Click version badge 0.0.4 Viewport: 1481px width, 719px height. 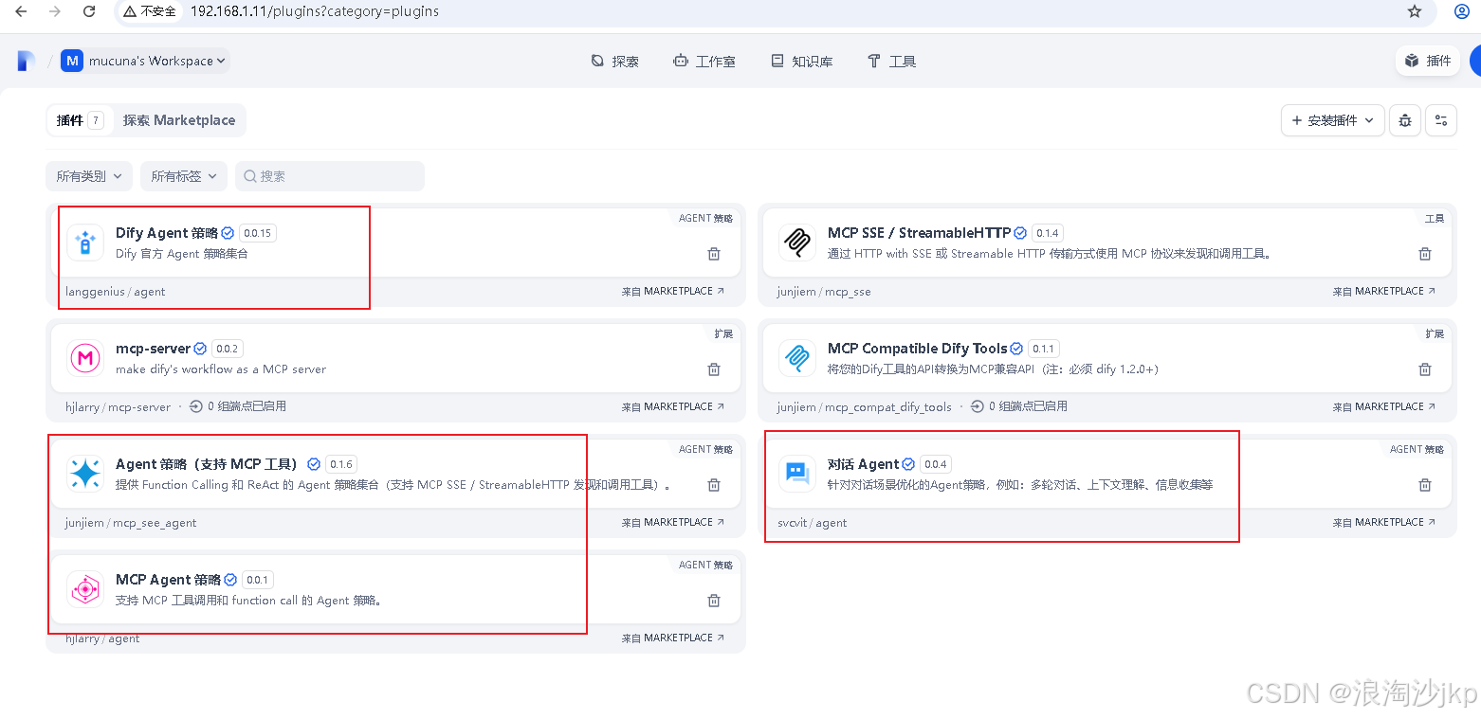tap(936, 464)
